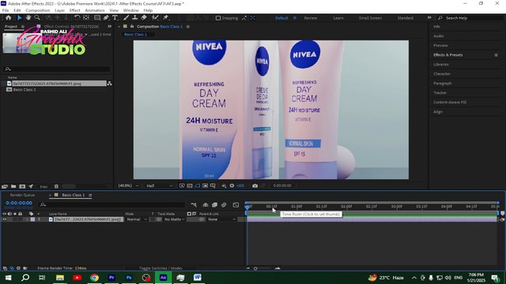Open the Half resolution dropdown
This screenshot has width=506, height=284.
[x=160, y=186]
